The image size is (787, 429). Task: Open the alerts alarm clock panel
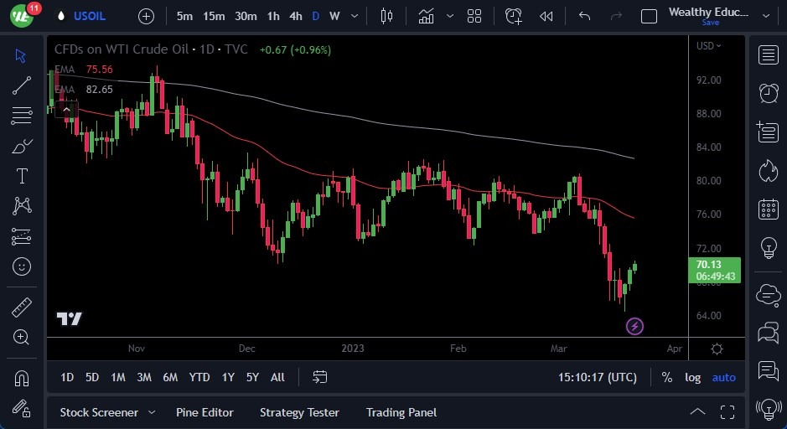(768, 92)
